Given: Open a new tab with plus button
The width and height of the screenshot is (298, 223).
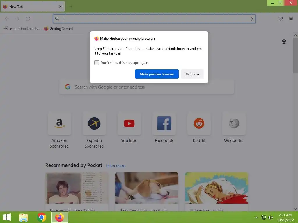Looking at the screenshot, I should pyautogui.click(x=71, y=7).
